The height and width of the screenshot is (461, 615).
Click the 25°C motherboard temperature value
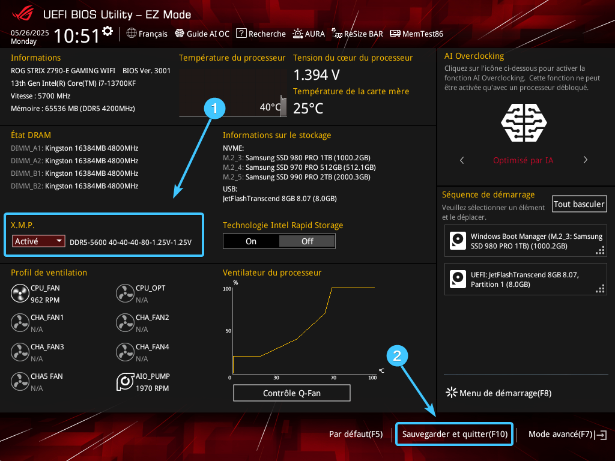(308, 108)
